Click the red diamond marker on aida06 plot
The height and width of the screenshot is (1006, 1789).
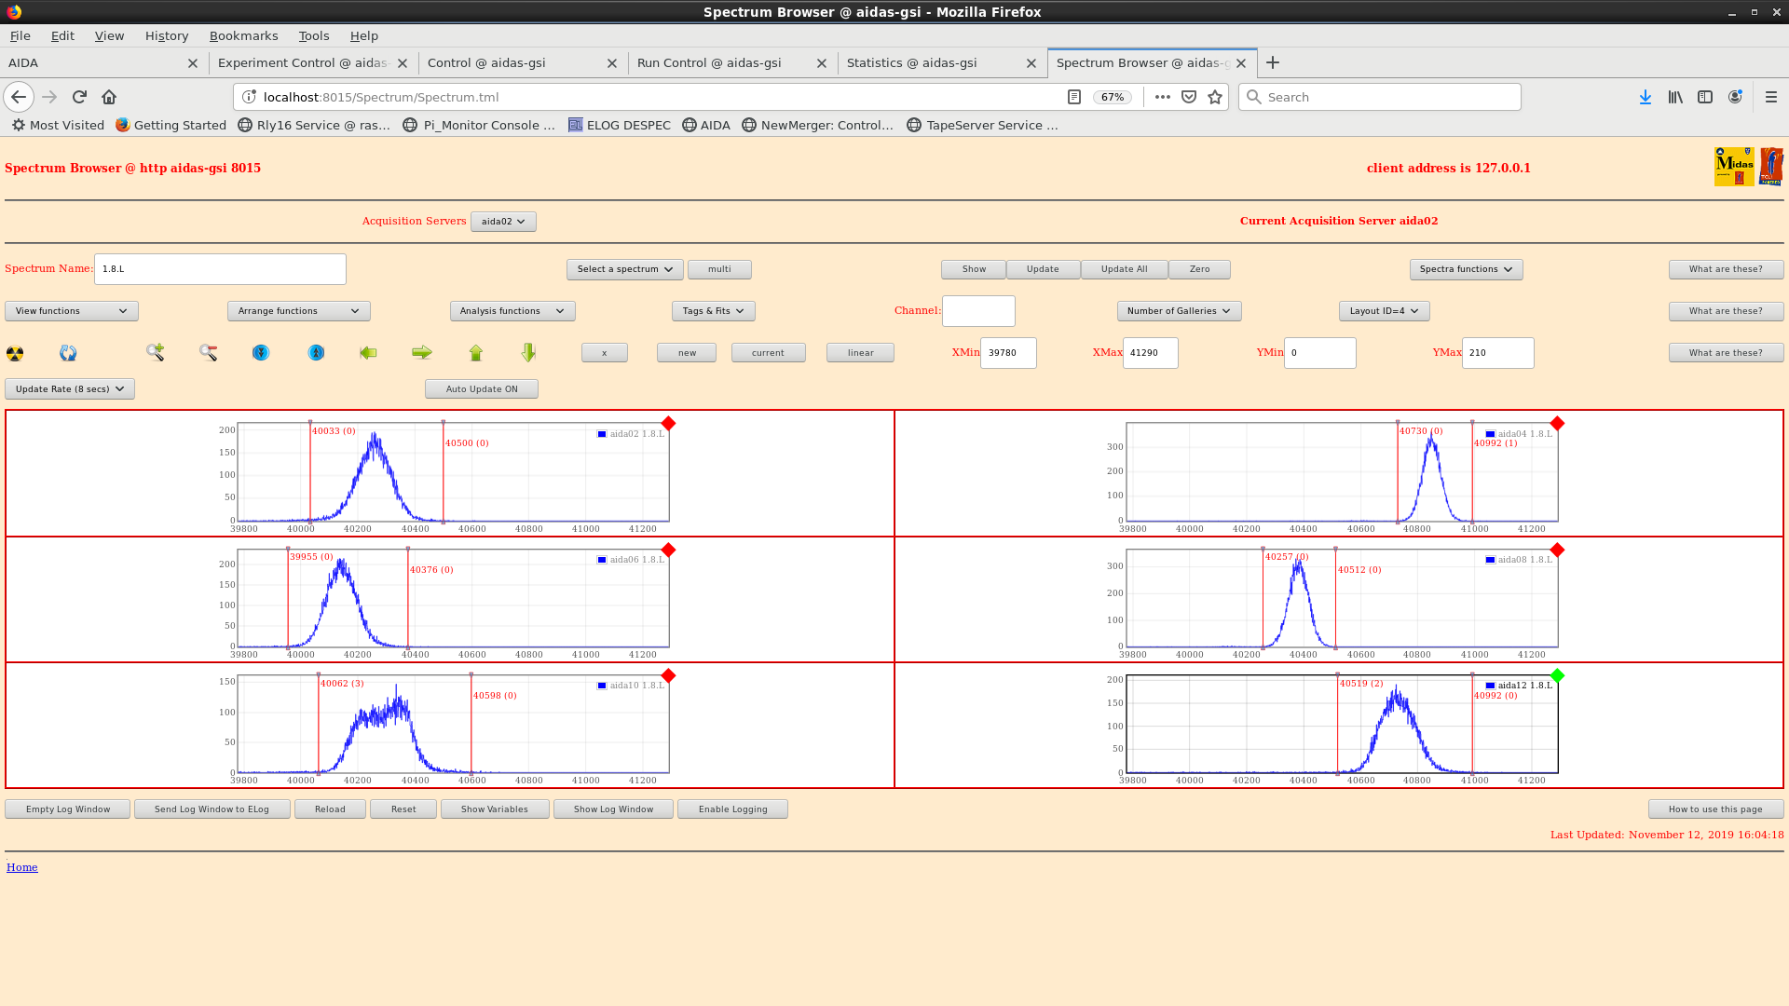pos(668,550)
